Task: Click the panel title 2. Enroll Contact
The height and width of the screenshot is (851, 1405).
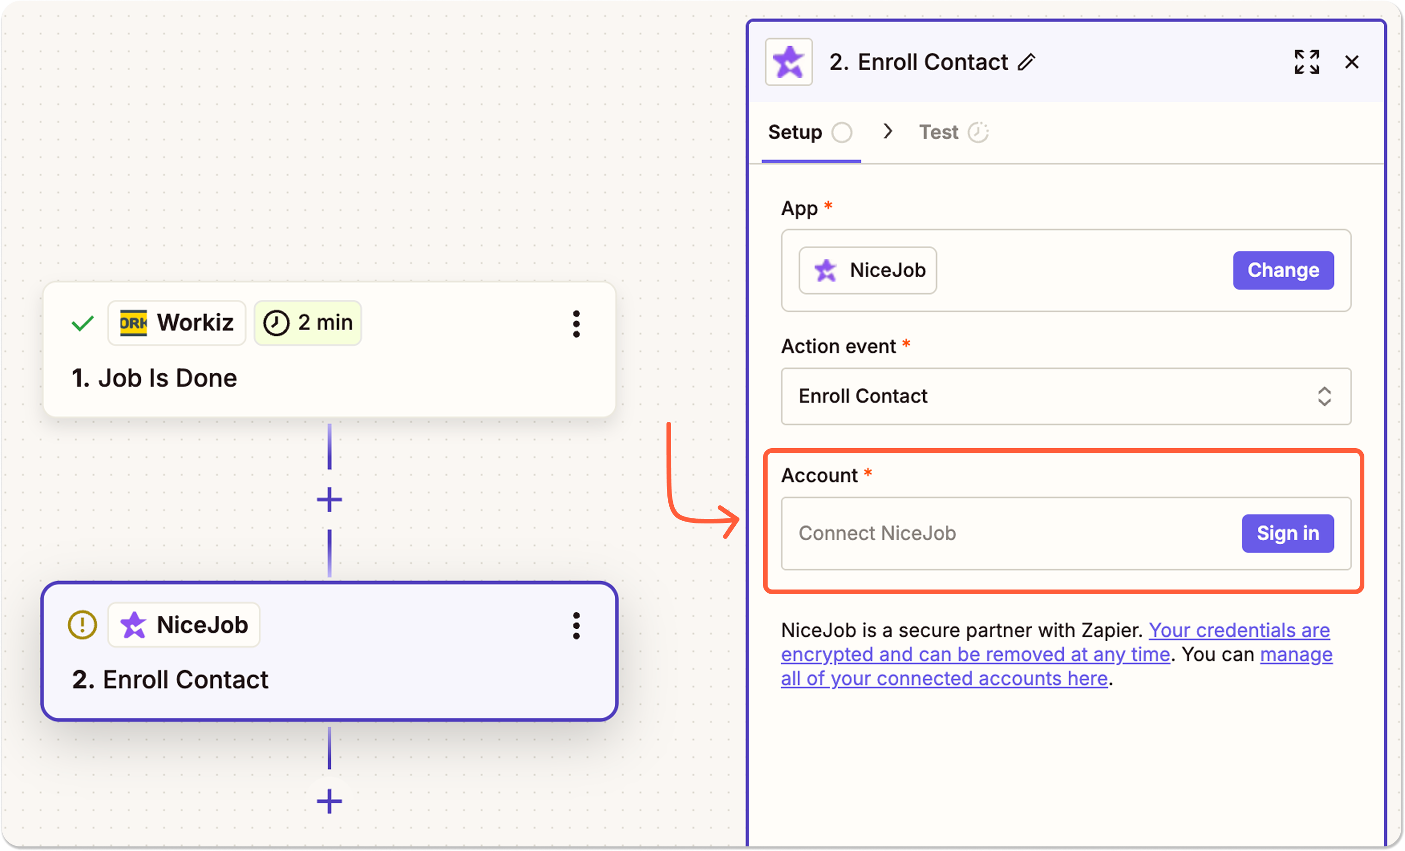Action: pyautogui.click(x=918, y=61)
